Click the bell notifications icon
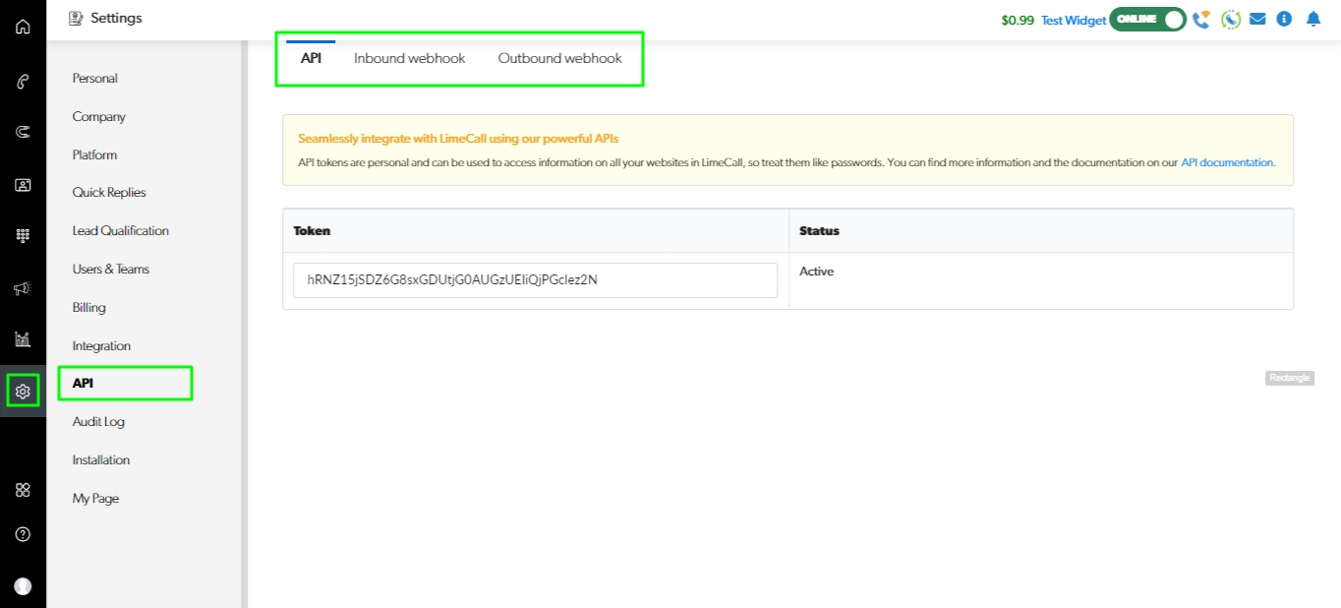 tap(1313, 19)
